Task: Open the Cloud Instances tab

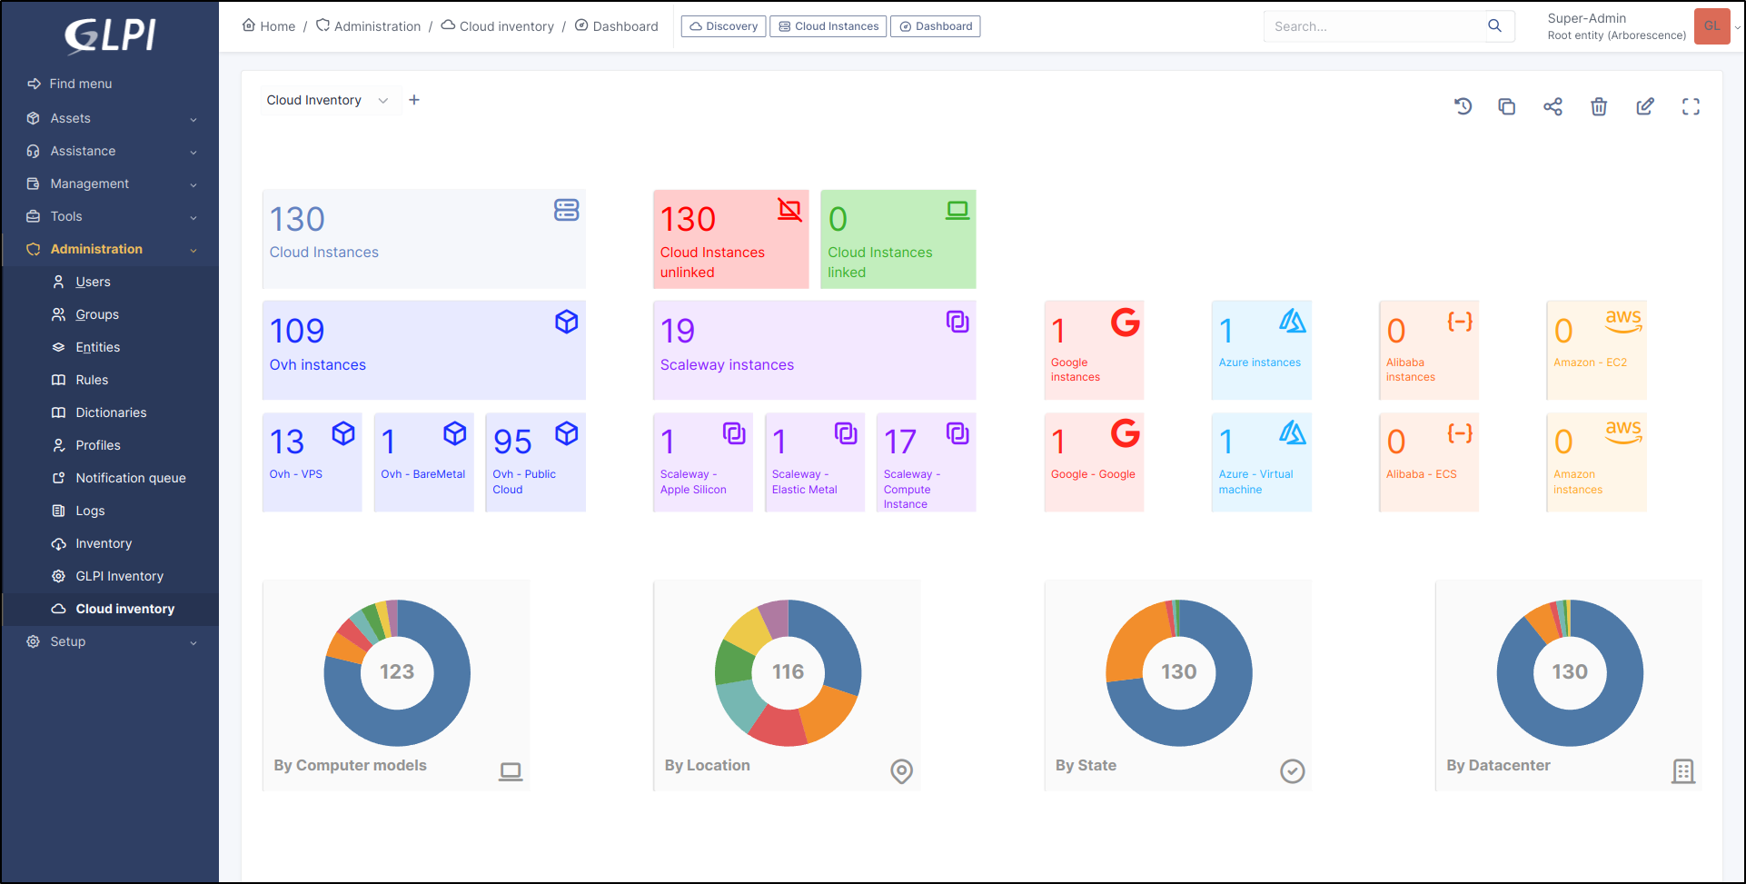Action: point(828,26)
